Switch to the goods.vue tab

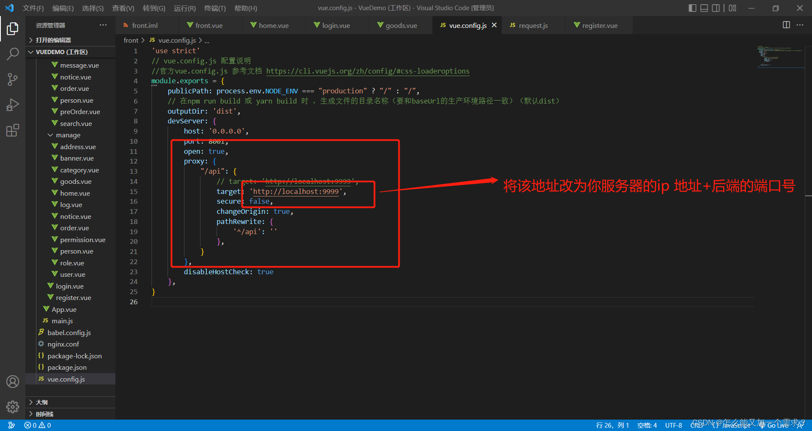pos(401,25)
